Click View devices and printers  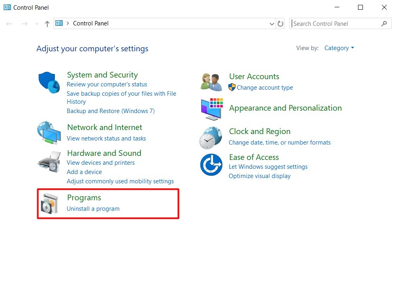tap(101, 163)
